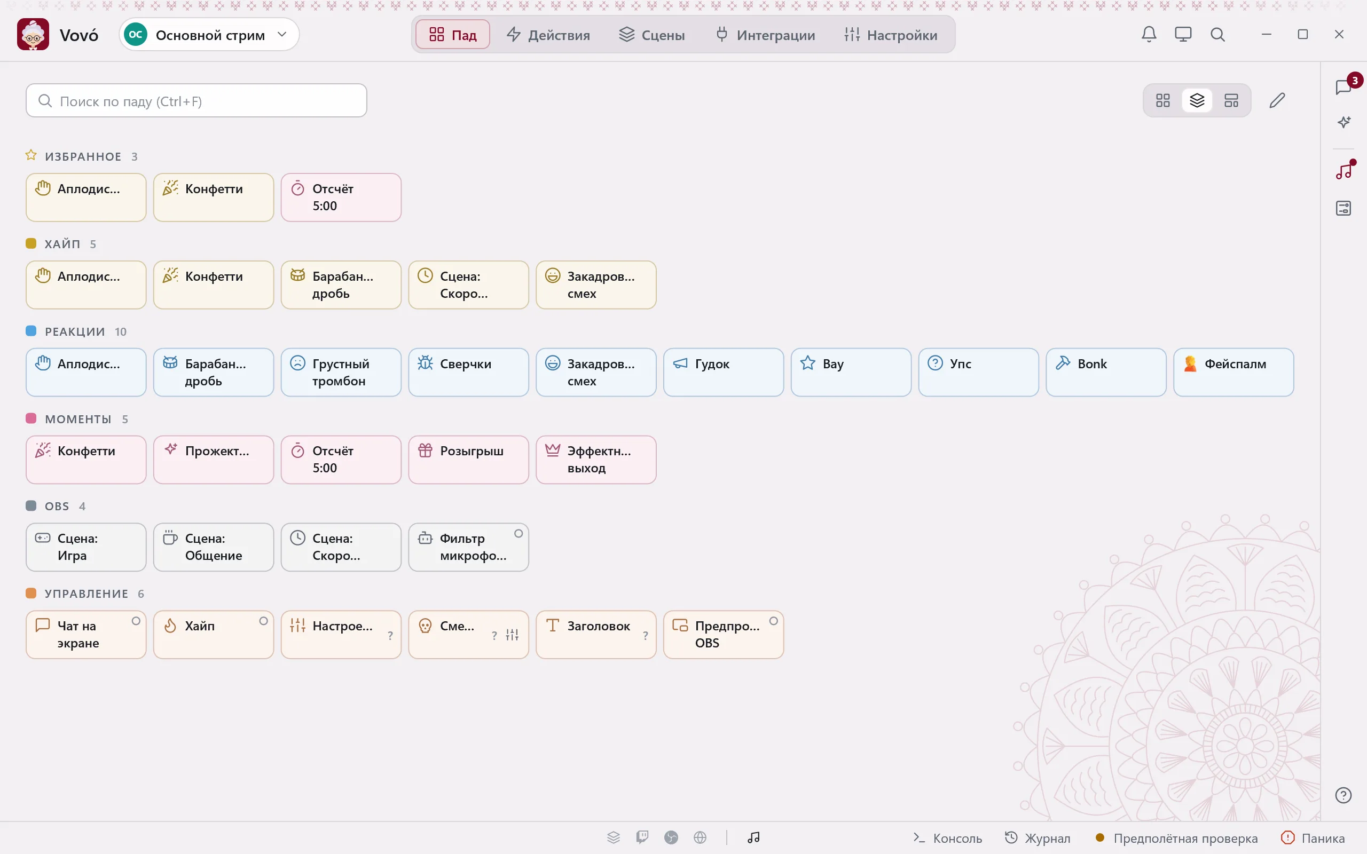Toggle Предпросмотр OBS pad button

[x=723, y=634]
